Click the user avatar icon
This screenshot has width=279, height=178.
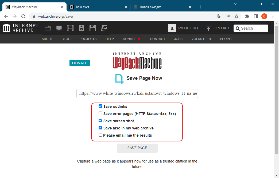[x=172, y=28]
